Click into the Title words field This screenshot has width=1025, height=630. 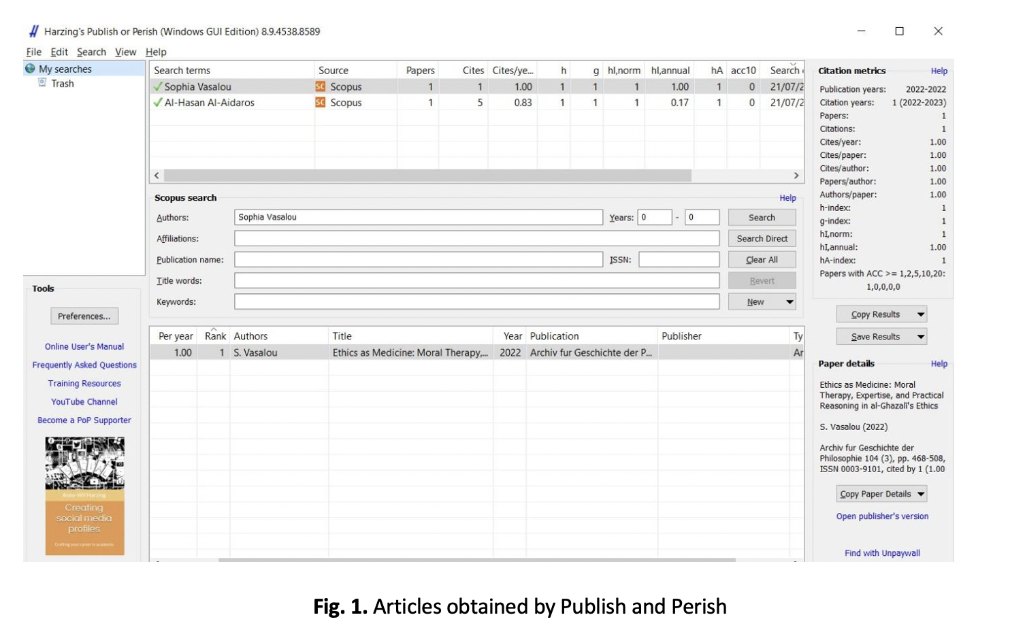point(476,281)
